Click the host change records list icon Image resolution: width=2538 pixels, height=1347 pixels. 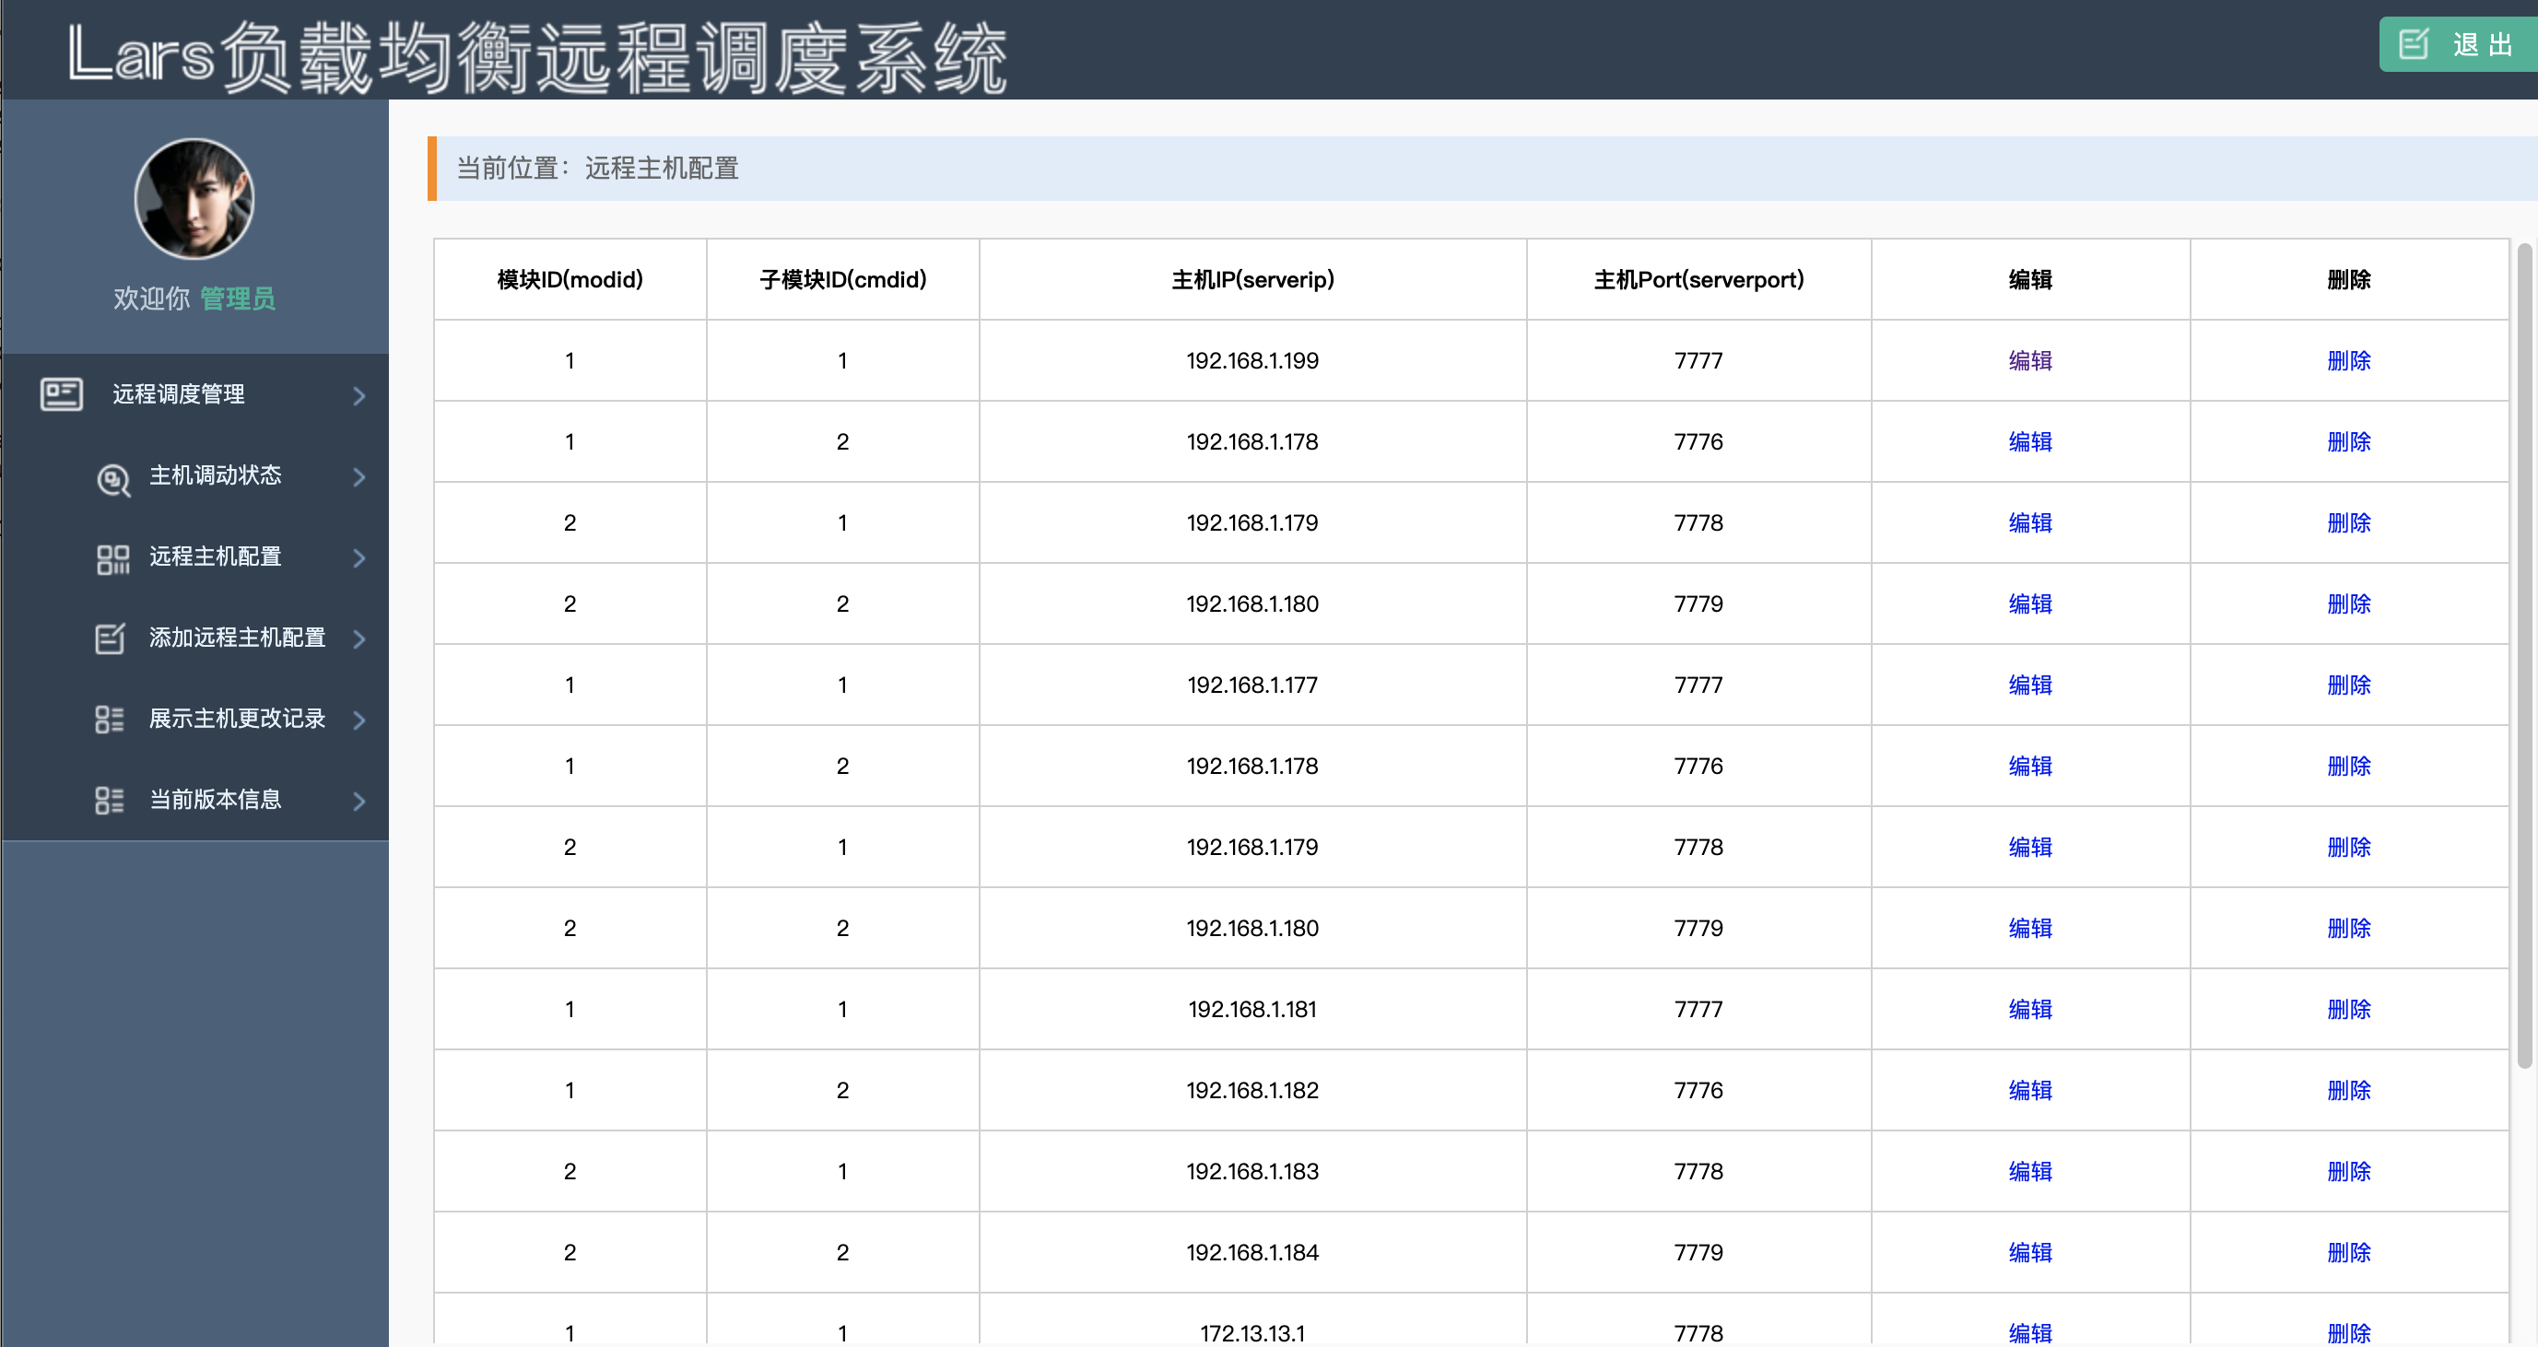[x=110, y=720]
